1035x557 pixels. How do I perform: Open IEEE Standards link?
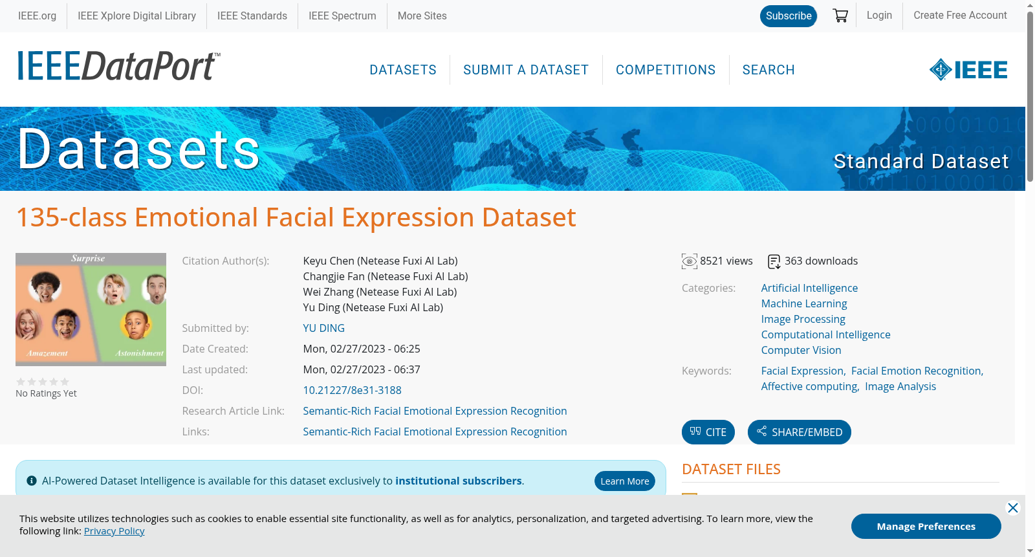pos(252,16)
